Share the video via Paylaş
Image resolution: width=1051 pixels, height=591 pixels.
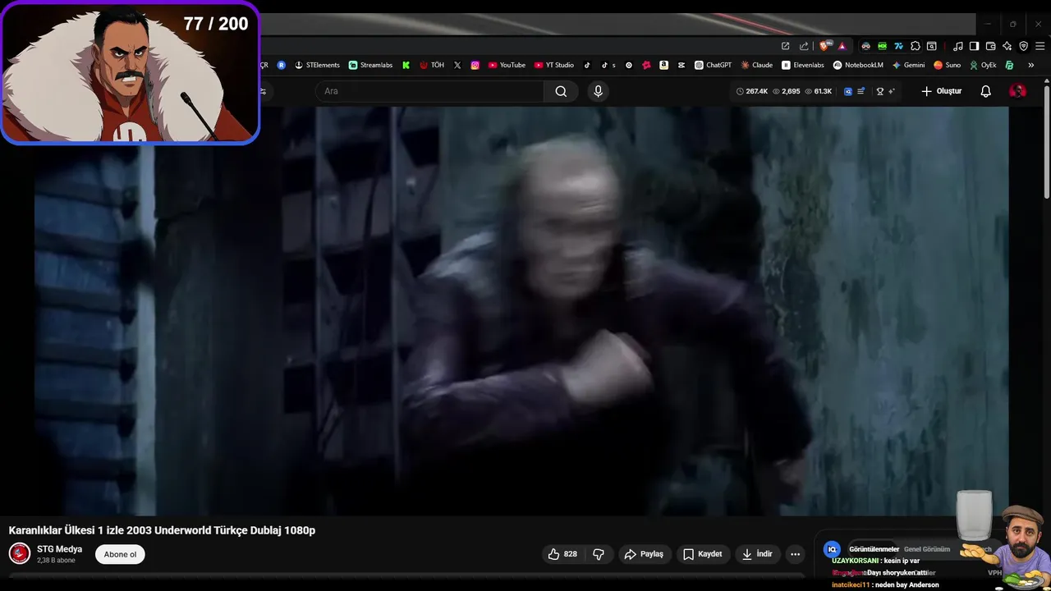click(644, 554)
